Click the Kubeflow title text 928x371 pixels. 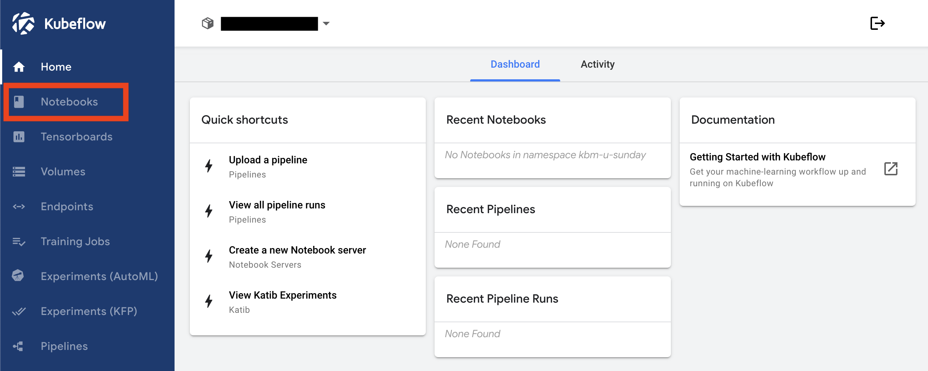(75, 24)
